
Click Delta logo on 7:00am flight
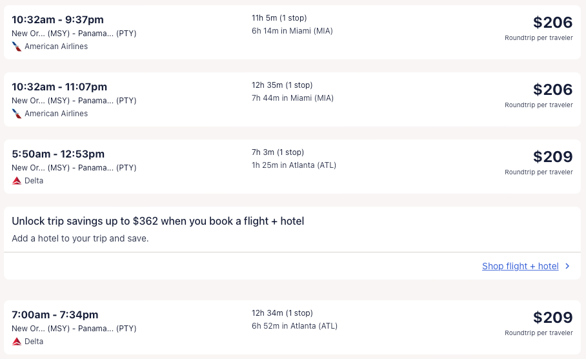point(17,342)
